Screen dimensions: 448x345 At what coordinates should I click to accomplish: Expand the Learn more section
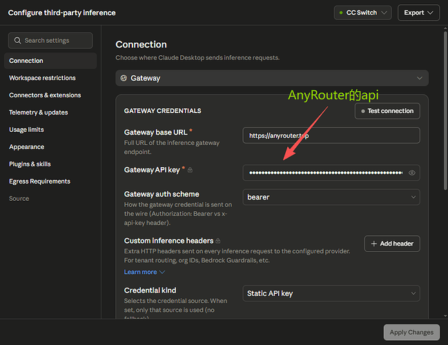coord(144,272)
